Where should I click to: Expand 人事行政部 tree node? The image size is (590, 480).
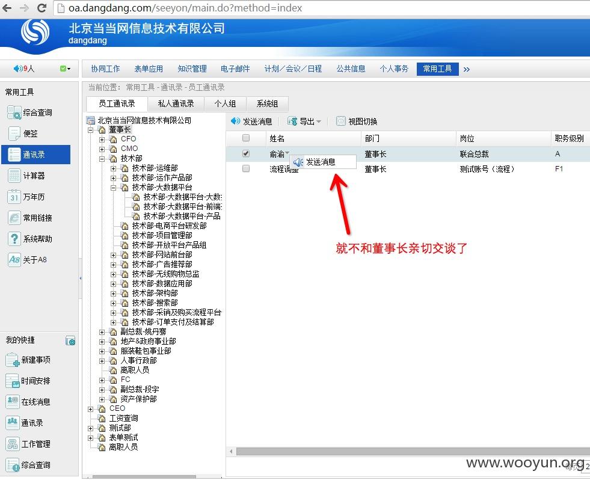102,361
